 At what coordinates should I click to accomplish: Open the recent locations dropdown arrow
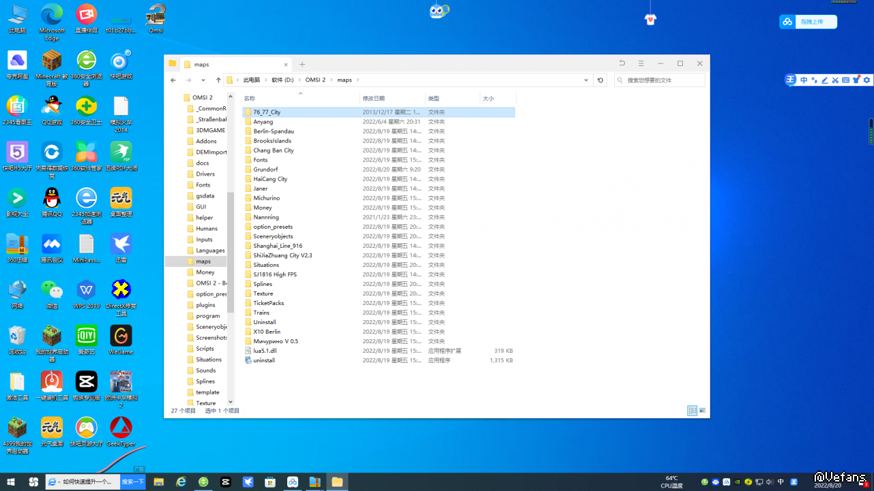point(203,80)
